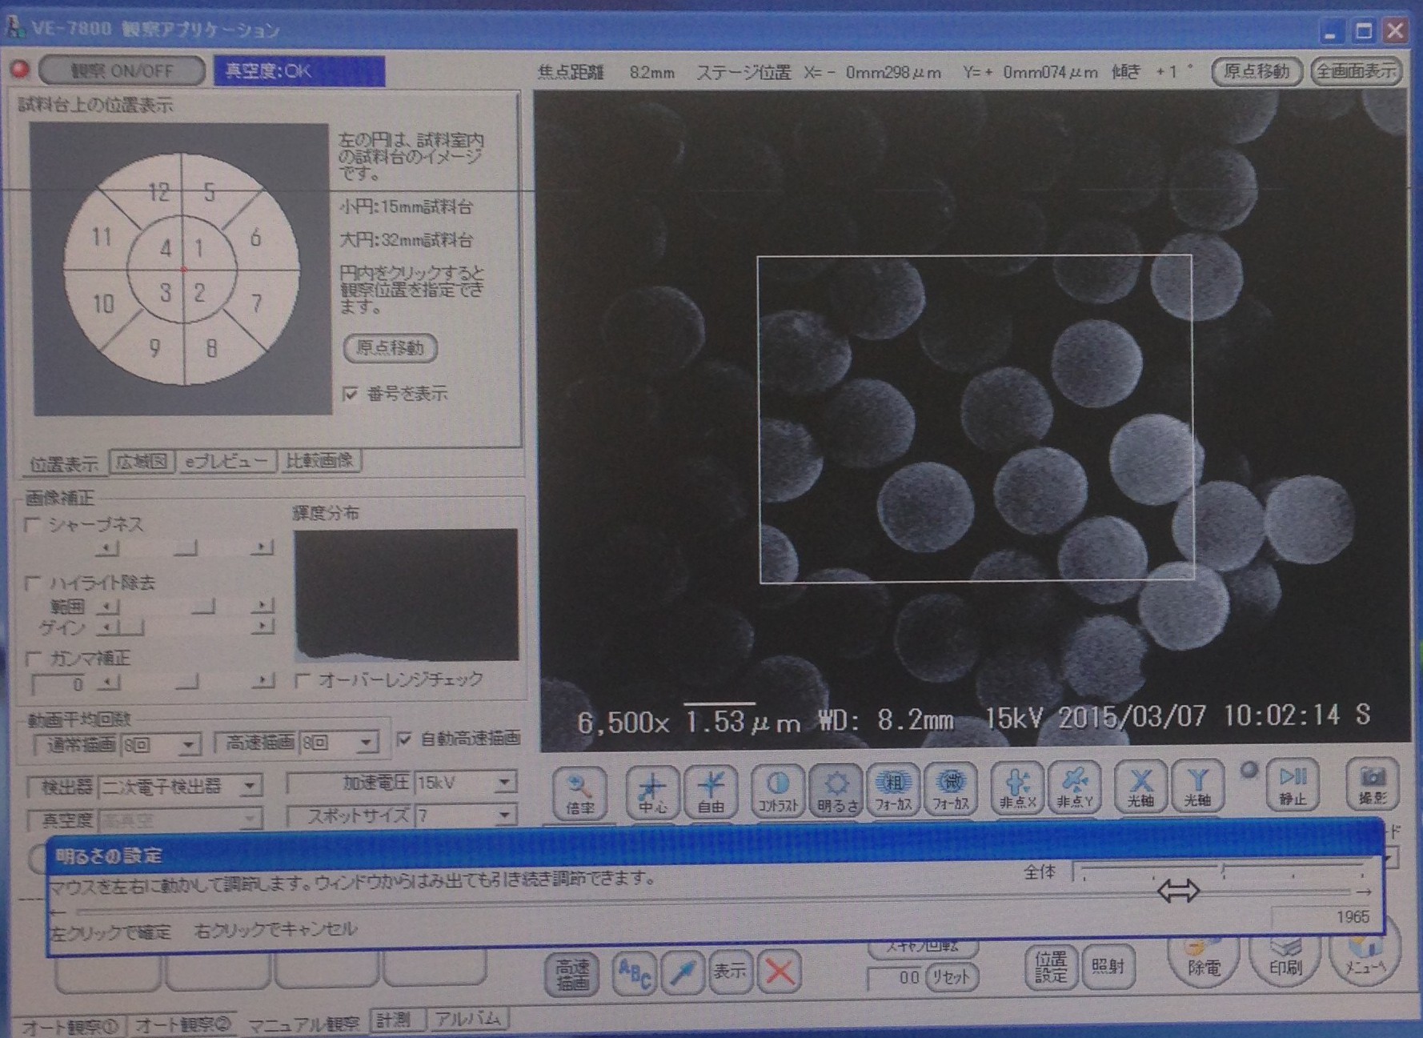Viewport: 1423px width, 1038px height.
Task: Click 原点移動 button in top bar
Action: (x=1257, y=71)
